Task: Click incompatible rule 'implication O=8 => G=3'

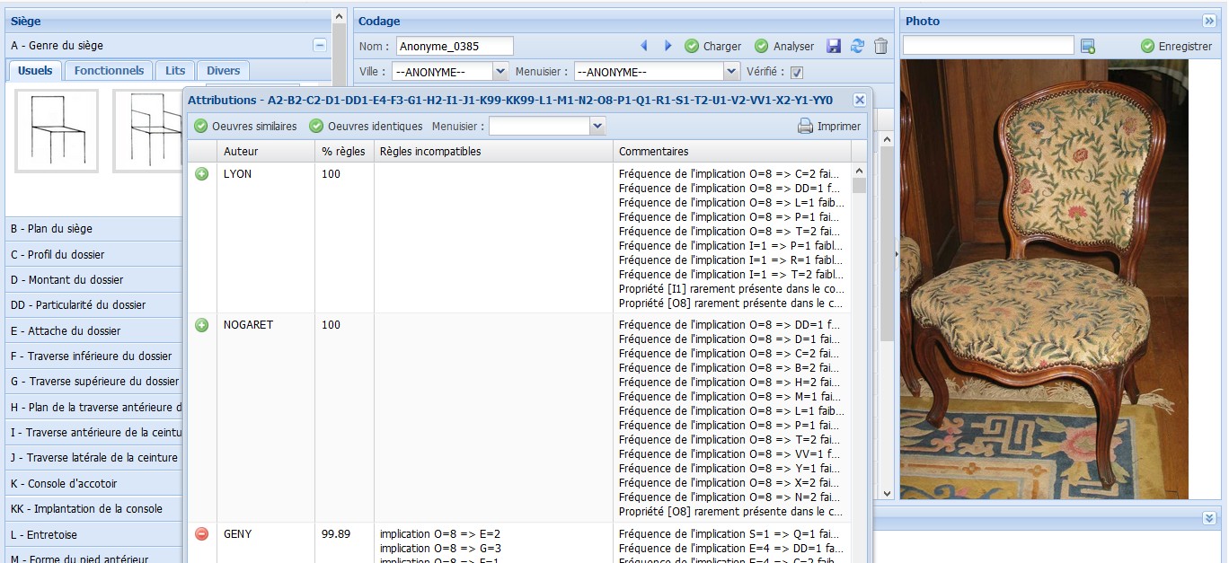Action: pos(440,549)
